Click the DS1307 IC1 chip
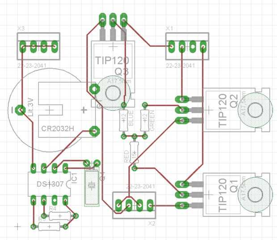This screenshot has width=277, height=240. tap(49, 184)
